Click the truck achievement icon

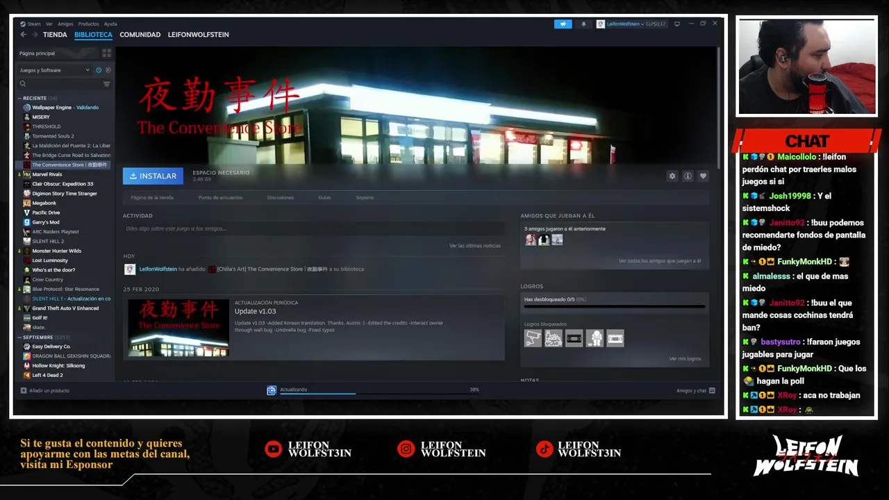tap(554, 338)
